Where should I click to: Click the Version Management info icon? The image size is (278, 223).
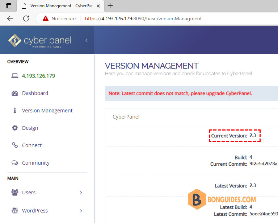pos(15,111)
